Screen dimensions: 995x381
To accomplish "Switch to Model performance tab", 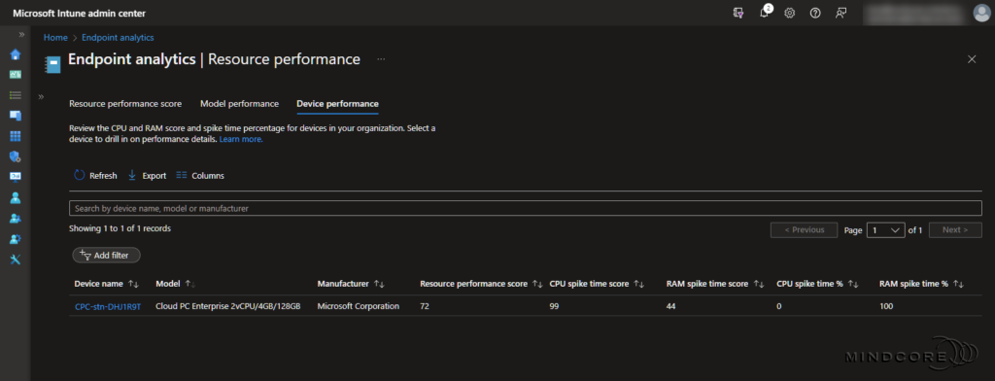I will pos(239,103).
